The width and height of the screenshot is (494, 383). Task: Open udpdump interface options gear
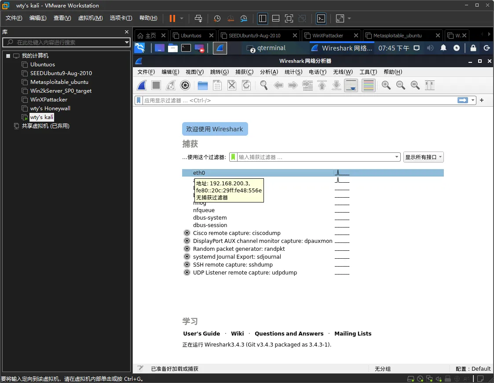(187, 272)
